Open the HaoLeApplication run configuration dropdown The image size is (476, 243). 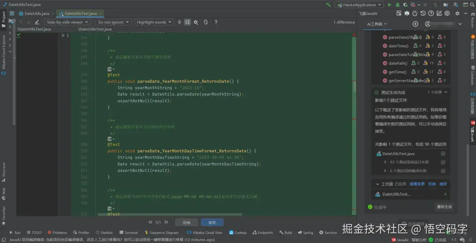point(359,5)
